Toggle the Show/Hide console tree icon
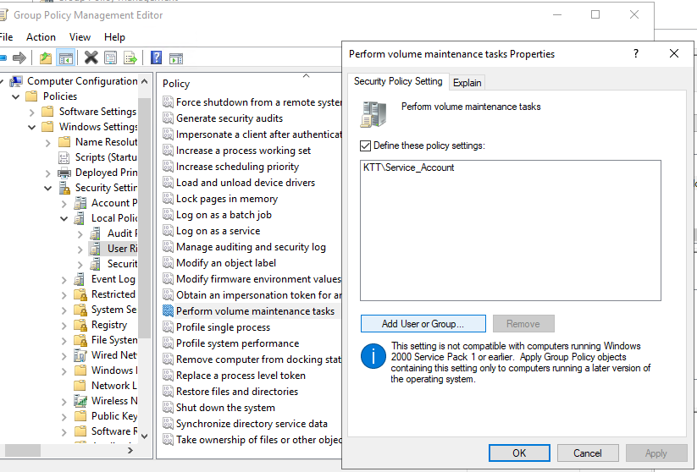The width and height of the screenshot is (697, 472). [x=66, y=58]
